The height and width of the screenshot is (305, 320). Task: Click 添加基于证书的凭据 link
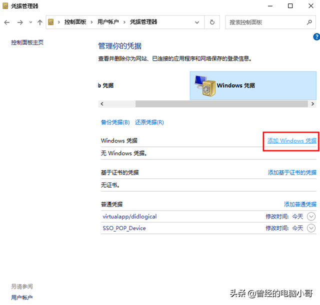[292, 172]
